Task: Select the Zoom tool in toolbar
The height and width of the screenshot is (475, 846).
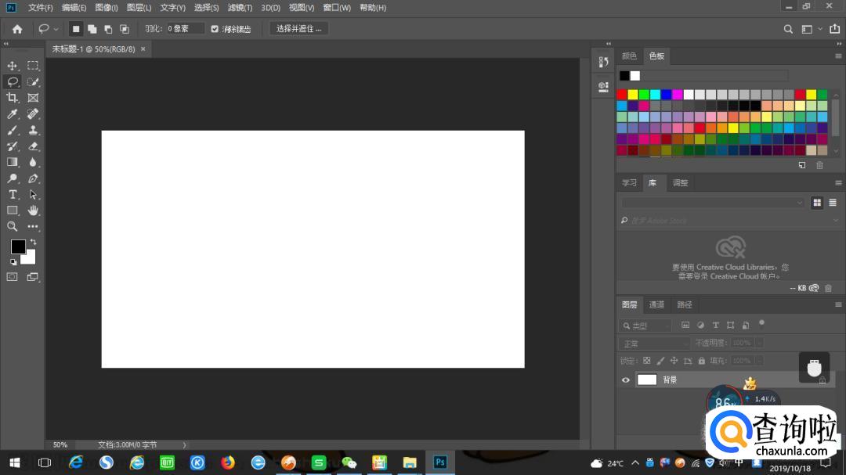Action: 13,226
